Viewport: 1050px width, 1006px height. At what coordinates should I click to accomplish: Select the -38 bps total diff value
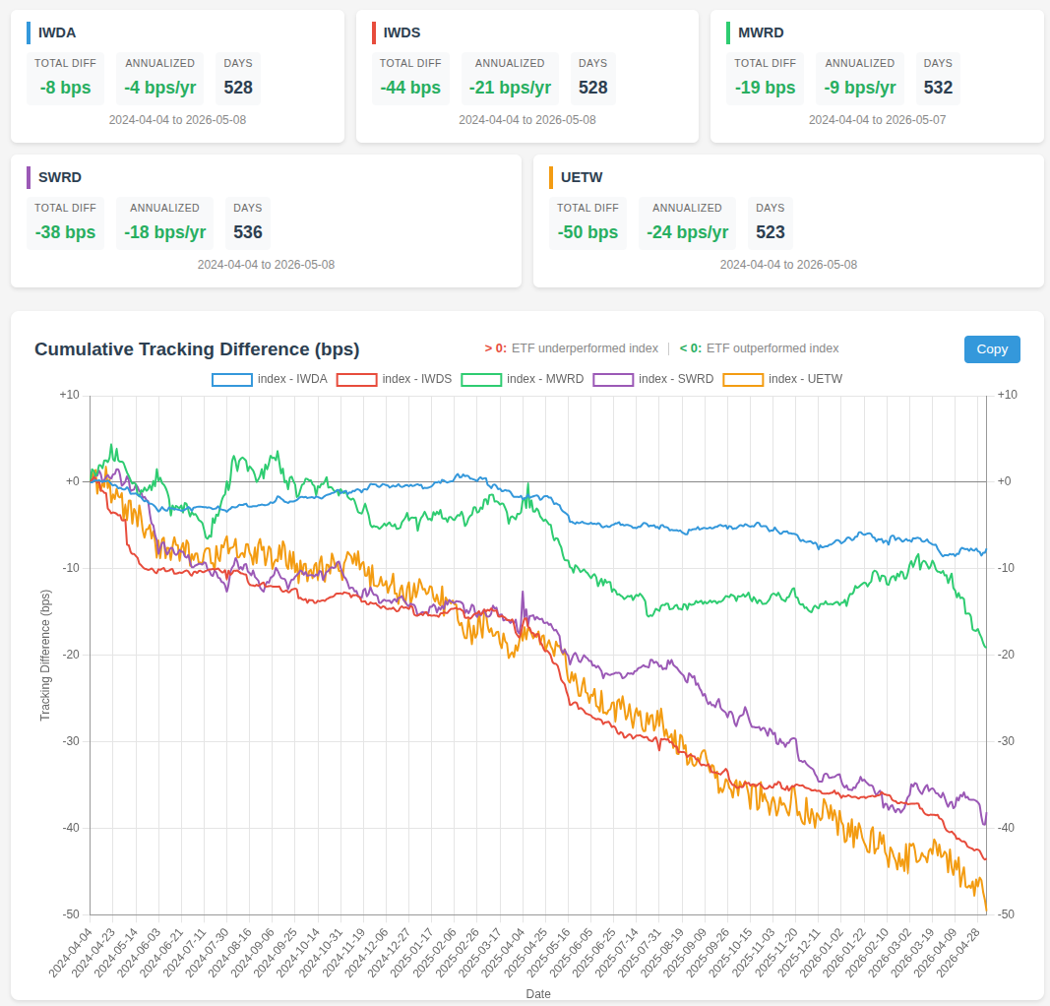pos(65,232)
